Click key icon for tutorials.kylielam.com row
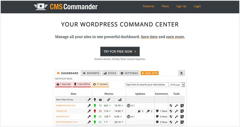240x127 pixels. point(89,122)
